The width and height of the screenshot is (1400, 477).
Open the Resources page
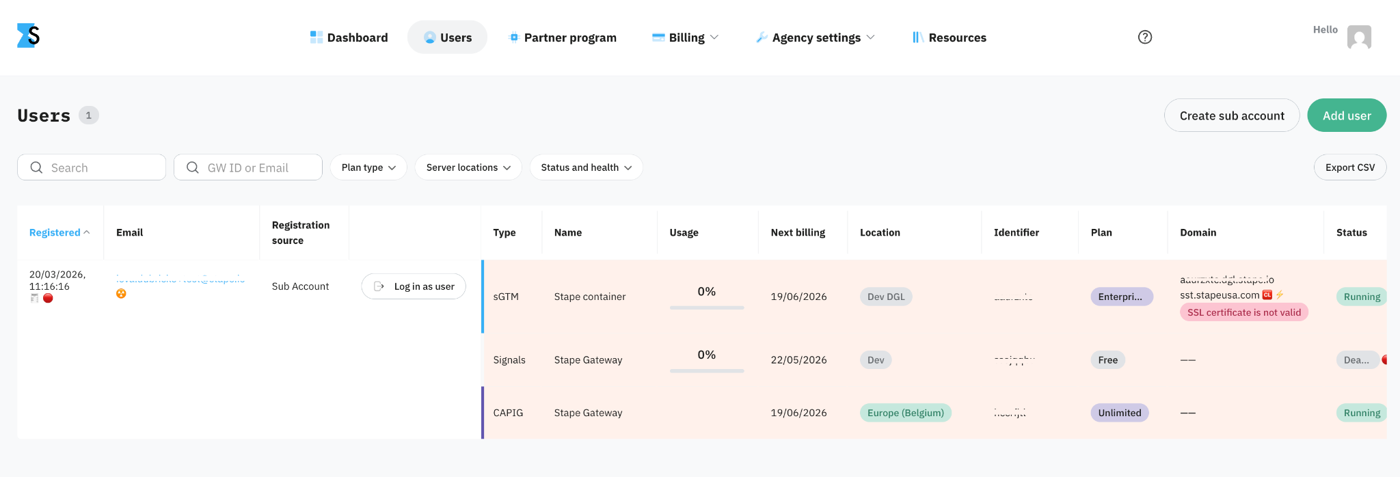pos(949,38)
